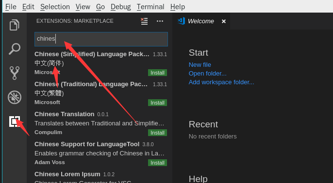Screen dimensions: 333x183
Task: Install Chinese (Simplified) Language Pack
Action: click(157, 73)
